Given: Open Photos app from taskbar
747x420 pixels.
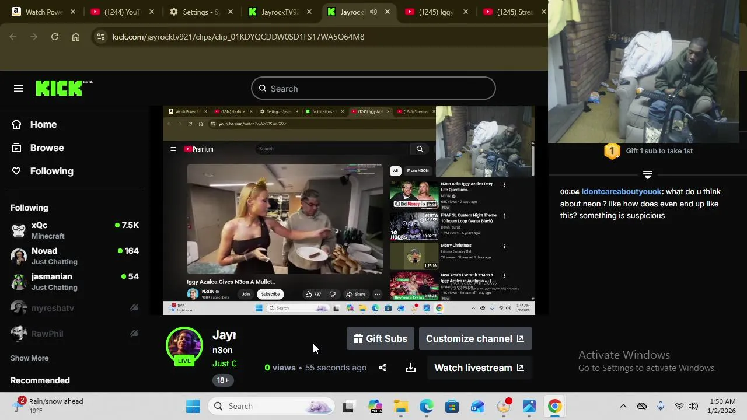Looking at the screenshot, I should click(529, 406).
